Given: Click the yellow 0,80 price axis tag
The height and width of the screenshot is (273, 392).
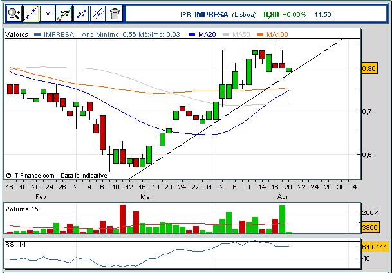Looking at the screenshot, I should (x=369, y=68).
